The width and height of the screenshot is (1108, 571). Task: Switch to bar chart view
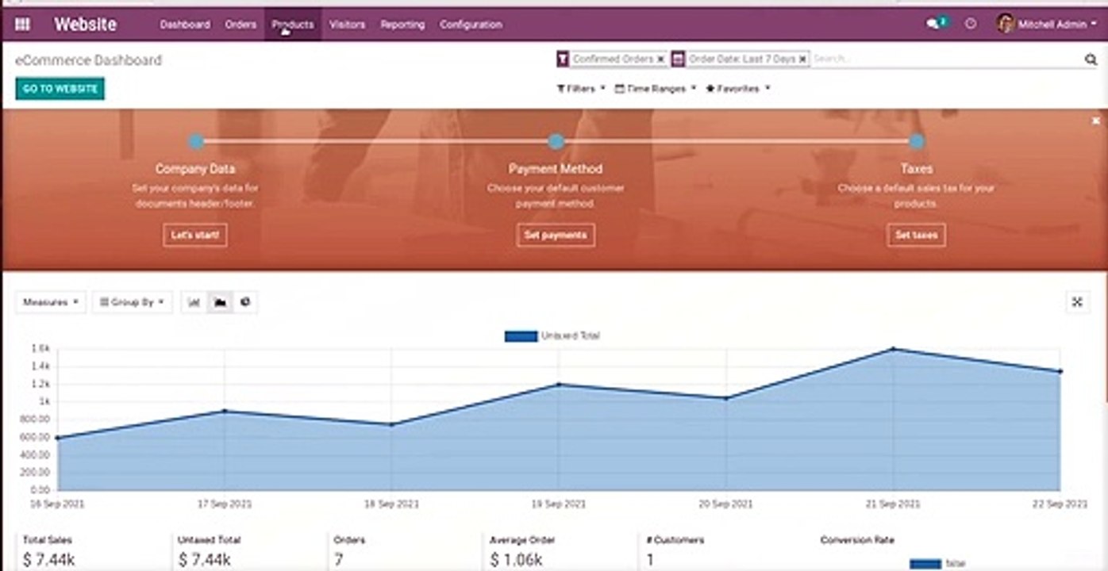click(194, 302)
